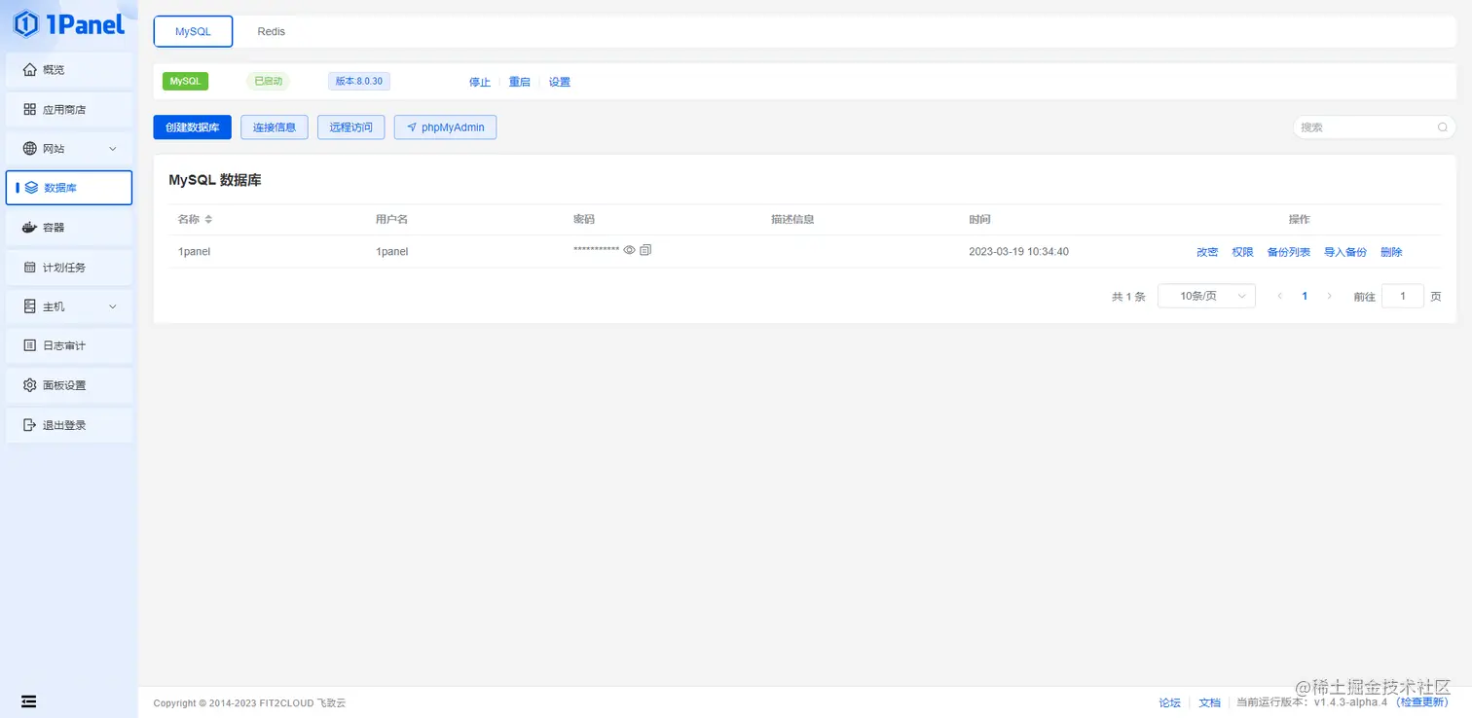Open 应用商店 in the sidebar
Screen dimensions: 1472x718
click(69, 110)
